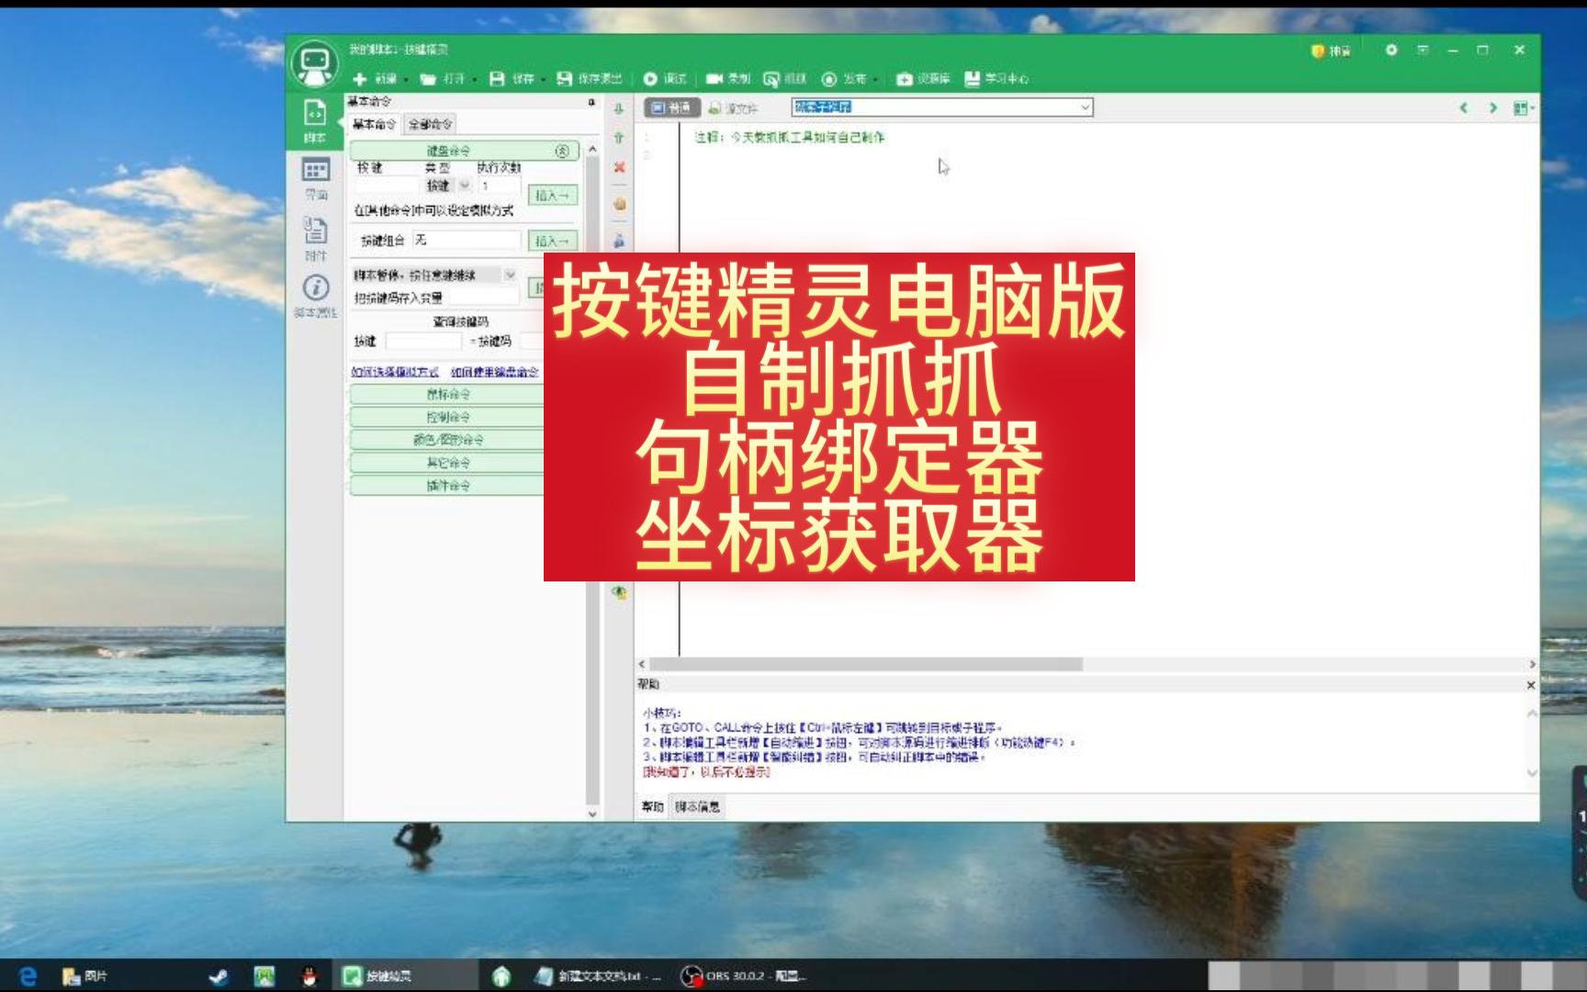Switch to the 帮助 bottom tab
This screenshot has height=992, width=1587.
pyautogui.click(x=652, y=806)
